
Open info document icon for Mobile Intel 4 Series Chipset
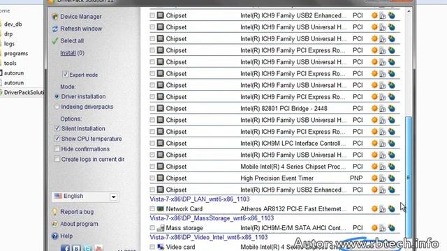pyautogui.click(x=383, y=167)
